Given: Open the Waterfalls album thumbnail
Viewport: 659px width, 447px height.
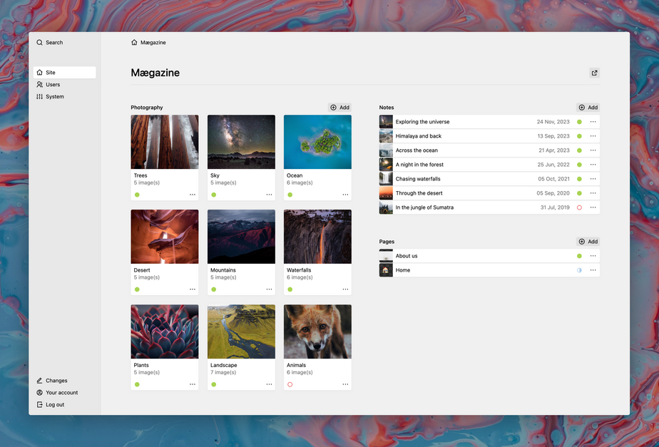Looking at the screenshot, I should point(317,237).
